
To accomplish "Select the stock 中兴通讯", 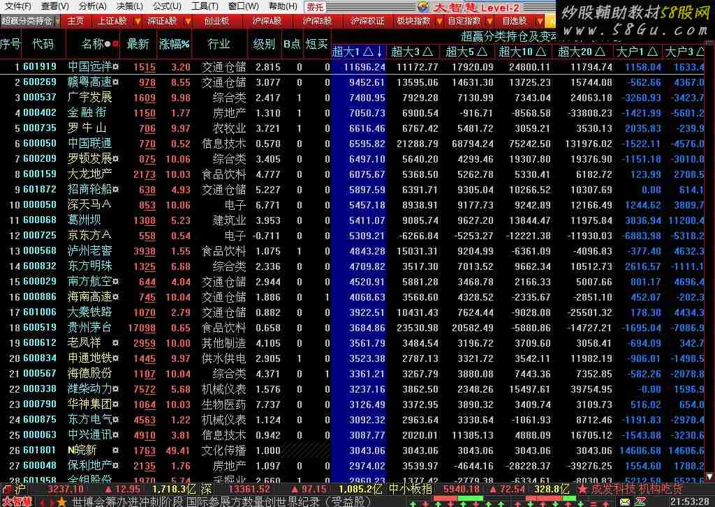I will (89, 435).
